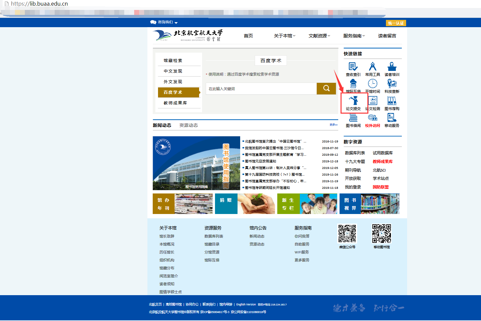Image resolution: width=481 pixels, height=321 pixels.
Task: Click the keyword search input field
Action: tap(261, 89)
